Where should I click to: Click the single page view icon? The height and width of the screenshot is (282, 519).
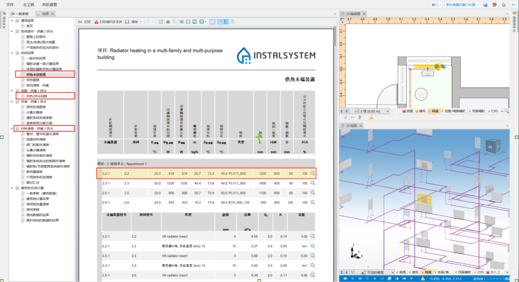[188, 22]
